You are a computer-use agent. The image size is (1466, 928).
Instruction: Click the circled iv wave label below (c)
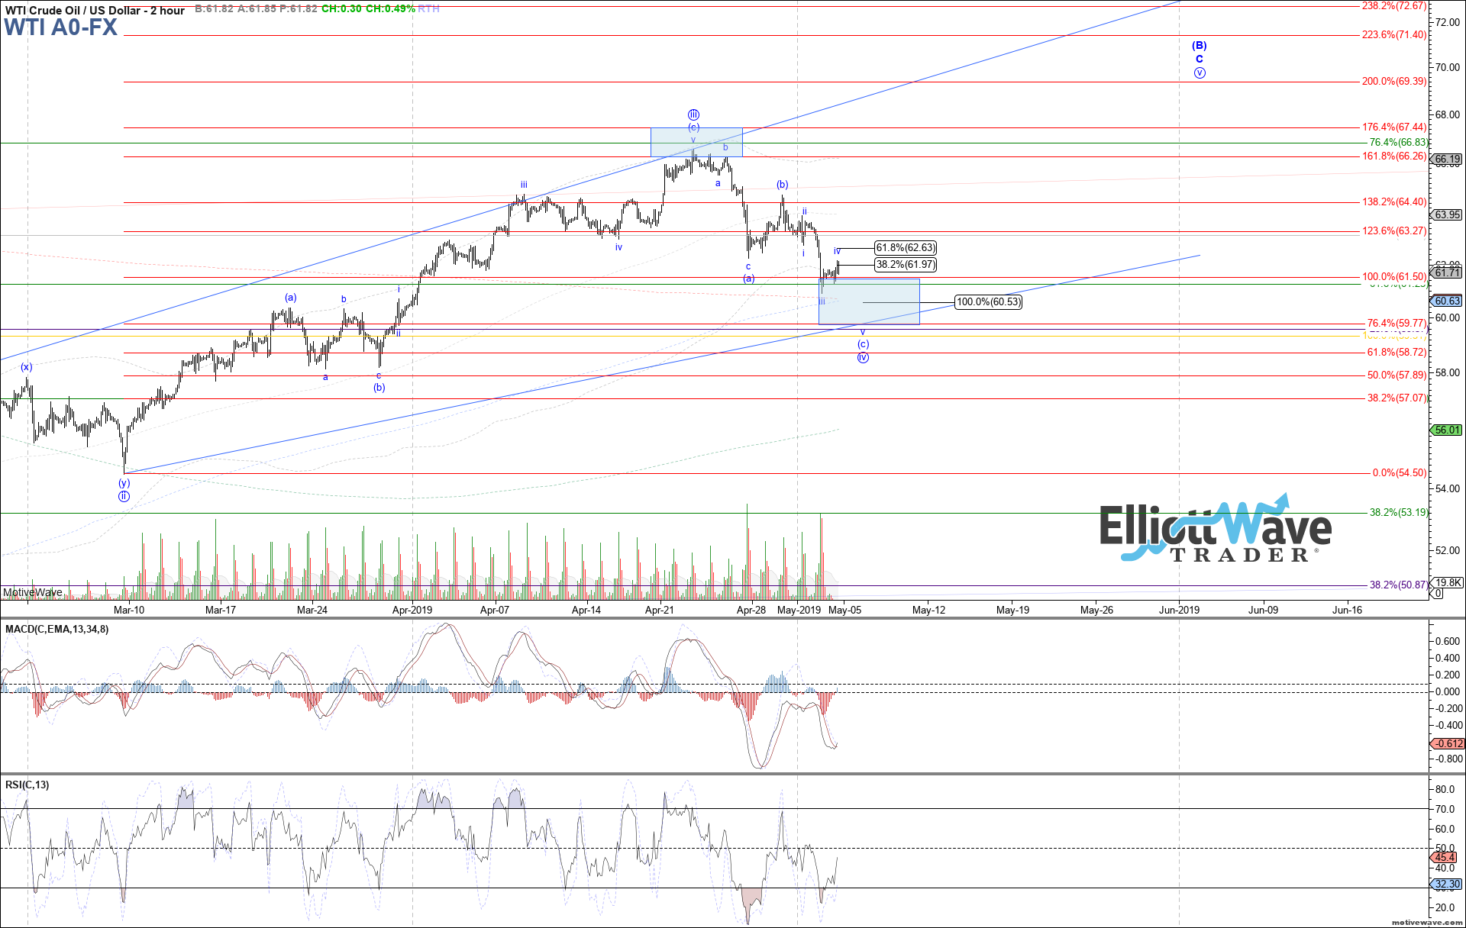point(863,357)
